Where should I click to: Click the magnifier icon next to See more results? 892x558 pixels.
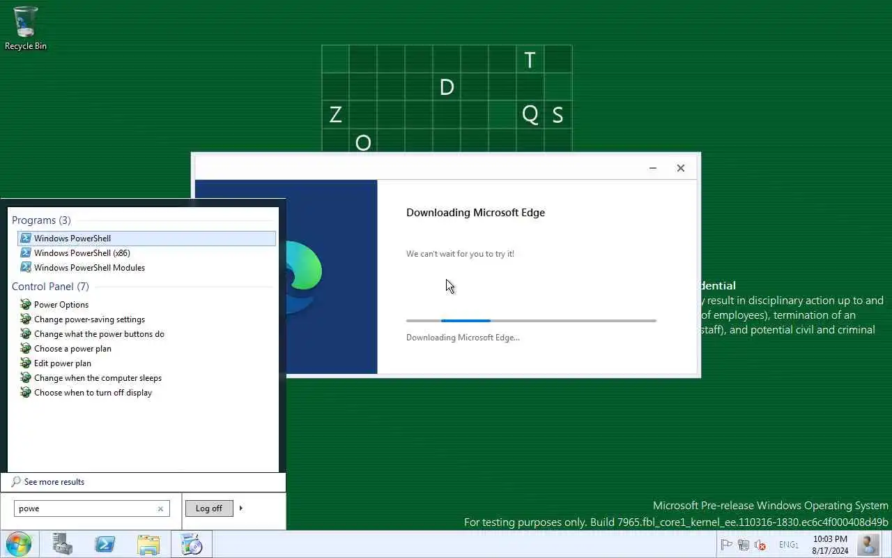pos(16,482)
